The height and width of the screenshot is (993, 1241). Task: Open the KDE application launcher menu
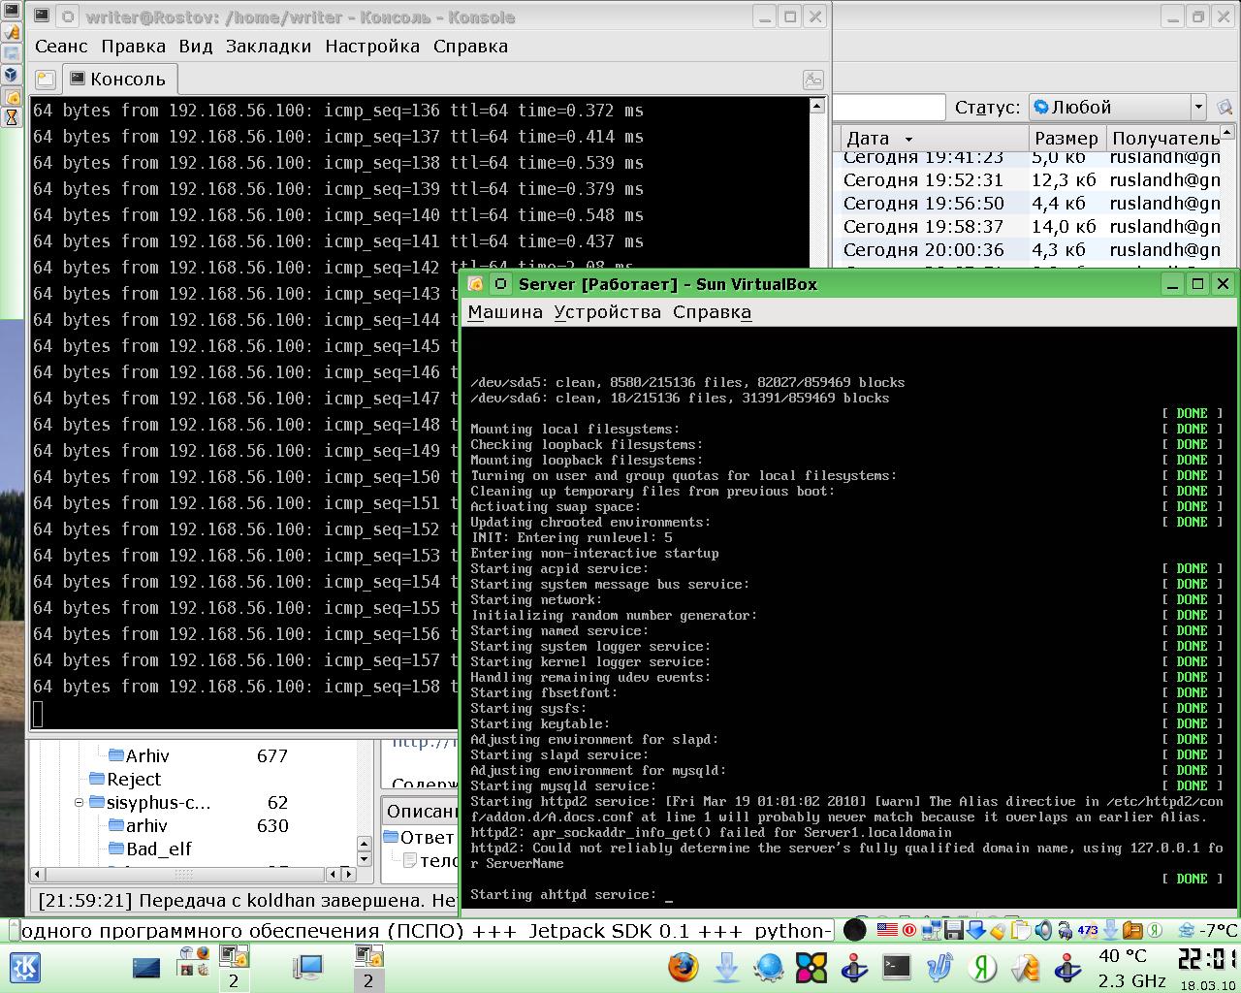(25, 967)
